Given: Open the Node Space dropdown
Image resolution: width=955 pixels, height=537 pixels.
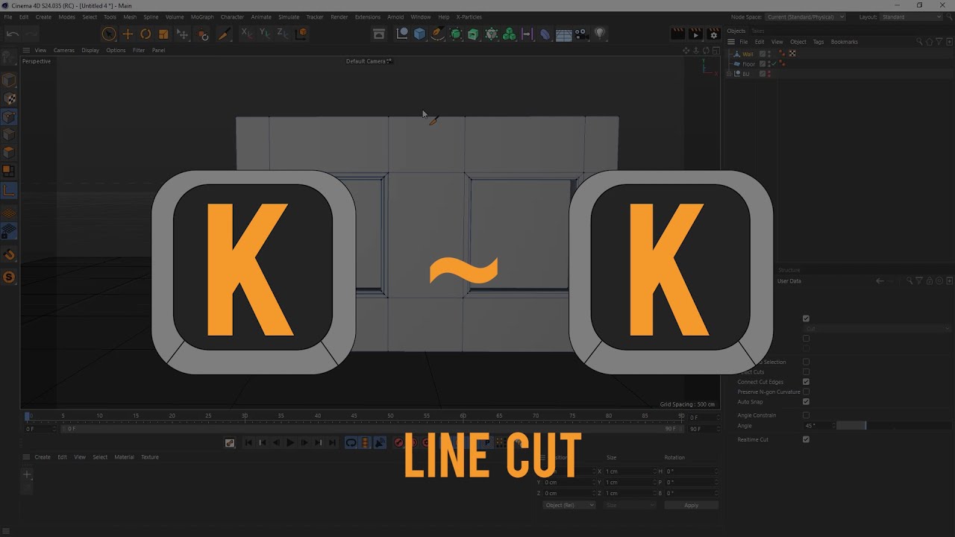Looking at the screenshot, I should coord(805,16).
